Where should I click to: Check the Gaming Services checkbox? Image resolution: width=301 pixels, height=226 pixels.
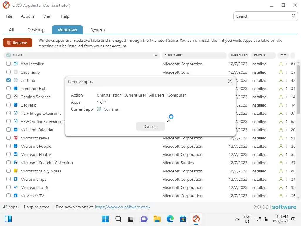tap(9, 97)
